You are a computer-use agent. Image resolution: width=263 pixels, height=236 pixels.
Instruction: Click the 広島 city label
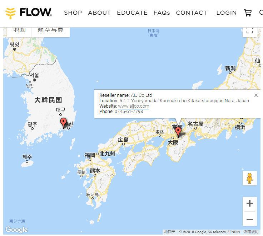(x=123, y=140)
